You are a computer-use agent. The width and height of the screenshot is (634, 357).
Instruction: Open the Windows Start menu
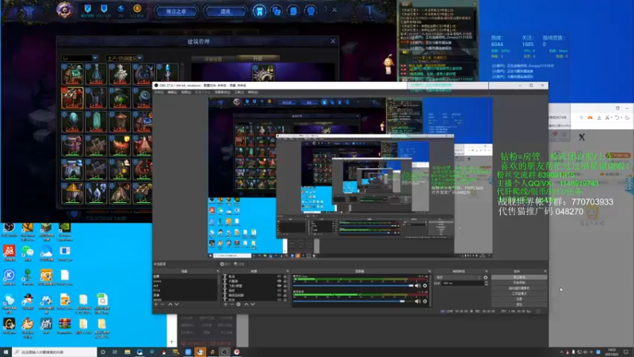coord(6,352)
